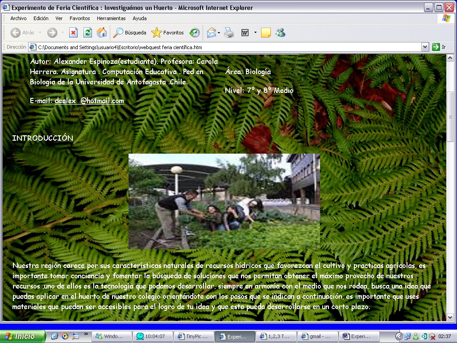Viewport: 457px width, 343px height.
Task: Click the Forward navigation arrow
Action: tap(52, 33)
